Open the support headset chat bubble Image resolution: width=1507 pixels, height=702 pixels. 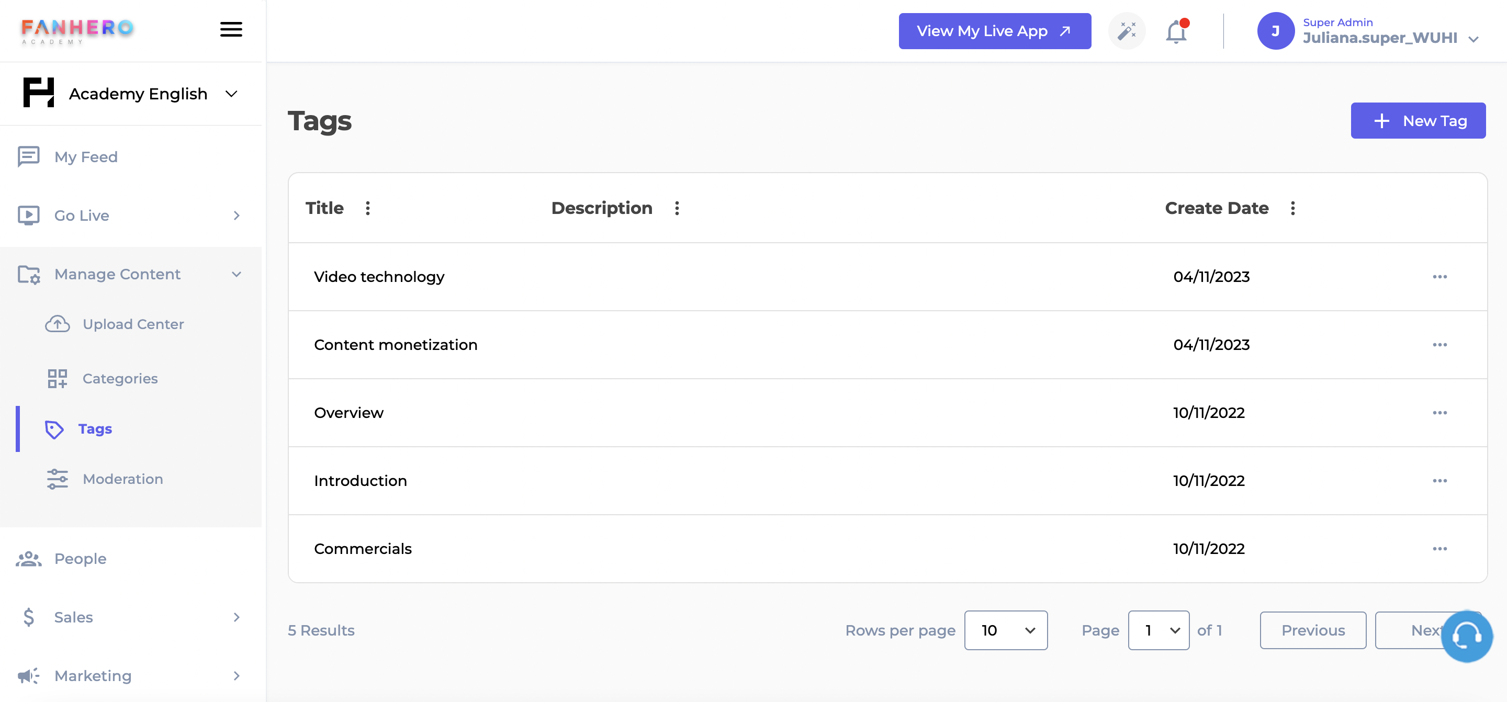(x=1467, y=636)
